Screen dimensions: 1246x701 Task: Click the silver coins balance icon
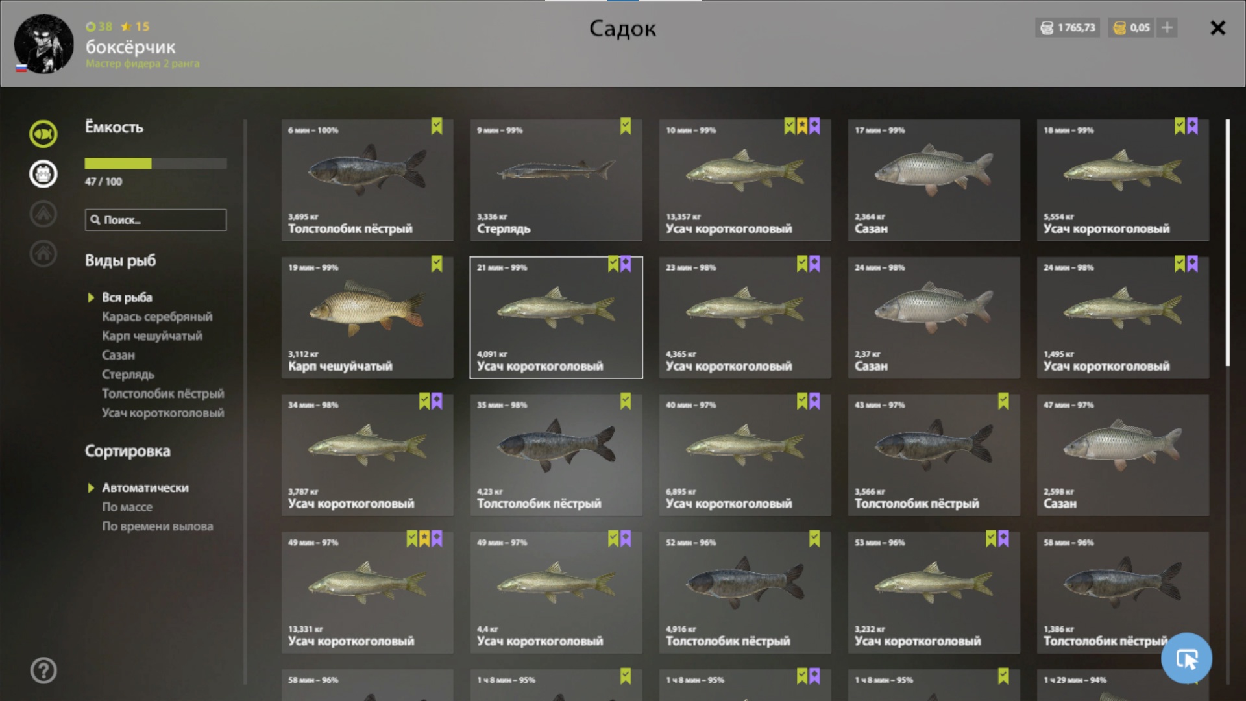click(x=1047, y=27)
